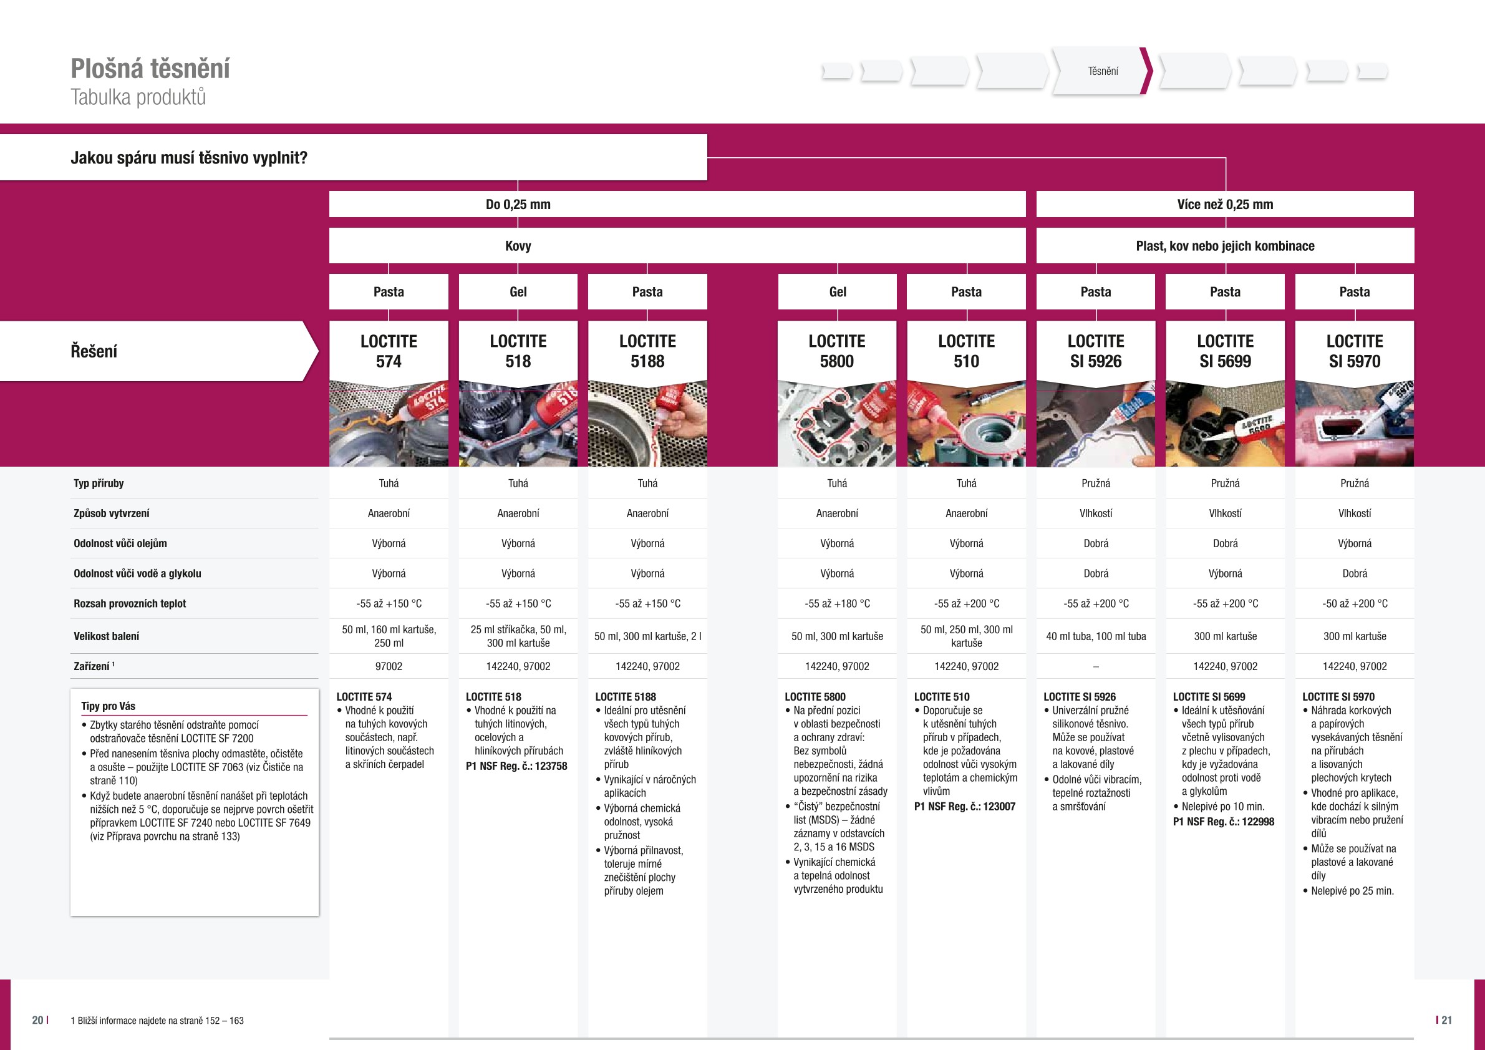Select the LOCTITE SI 5926 heading box
Screen dimensions: 1485x1050
pyautogui.click(x=1096, y=351)
